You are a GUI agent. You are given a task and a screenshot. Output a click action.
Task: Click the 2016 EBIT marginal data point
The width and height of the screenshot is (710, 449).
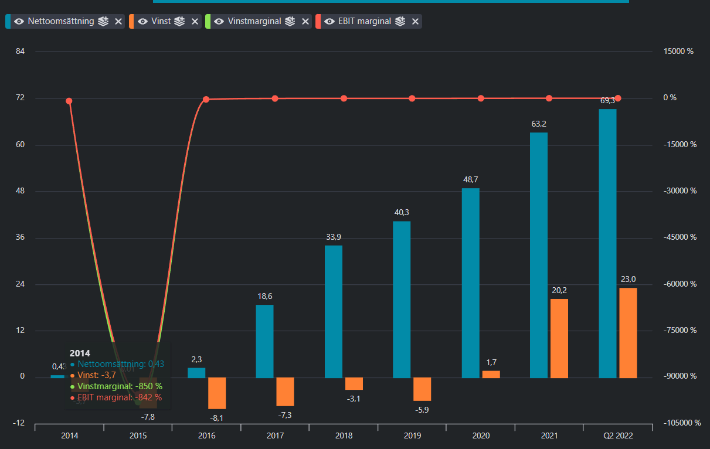tap(206, 100)
